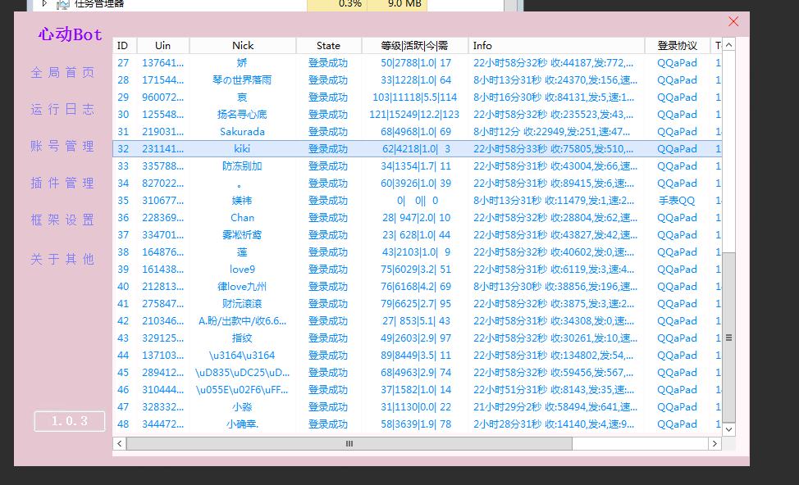
Task: Open the 全局首页 page
Action: point(62,73)
